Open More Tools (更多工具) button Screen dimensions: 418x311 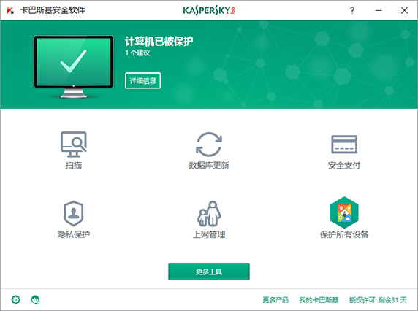pyautogui.click(x=209, y=272)
